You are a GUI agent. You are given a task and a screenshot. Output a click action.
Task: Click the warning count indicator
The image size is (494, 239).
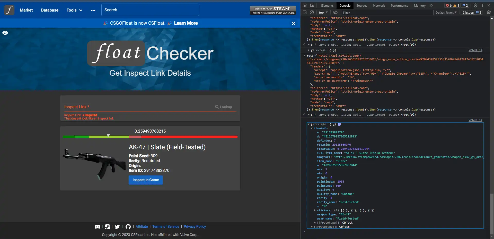click(456, 5)
